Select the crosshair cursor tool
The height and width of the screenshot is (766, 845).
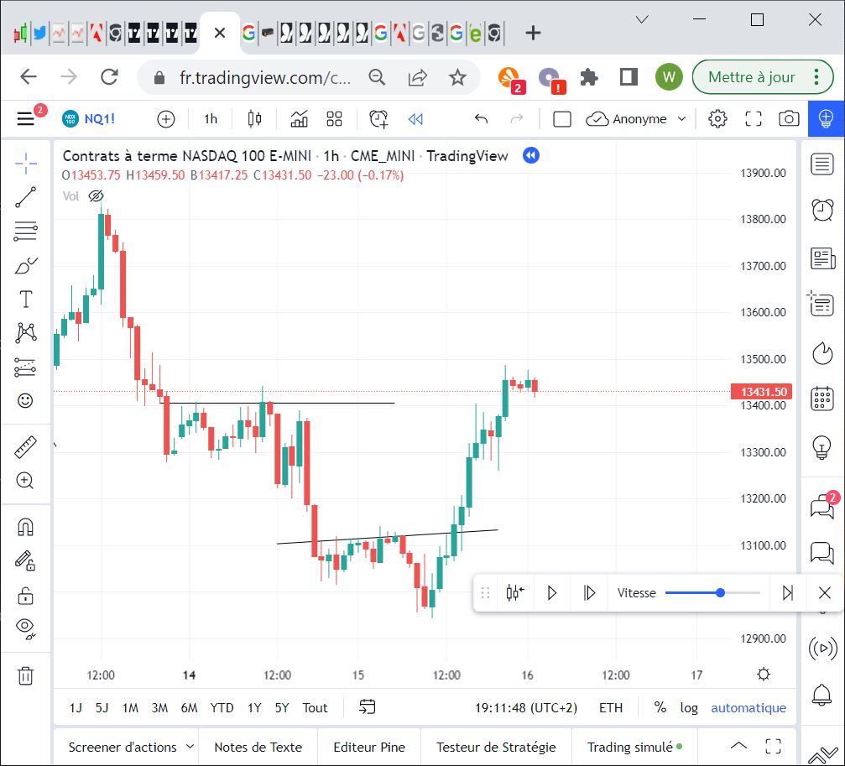click(25, 164)
